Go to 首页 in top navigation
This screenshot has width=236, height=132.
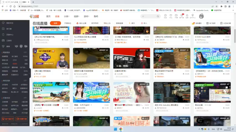pyautogui.click(x=48, y=16)
